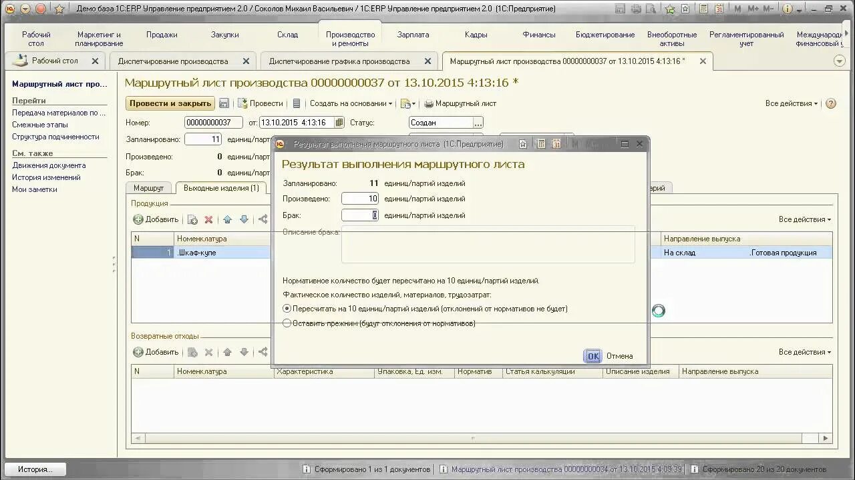
Task: Click the Брак input field in dialog
Action: pyautogui.click(x=360, y=215)
